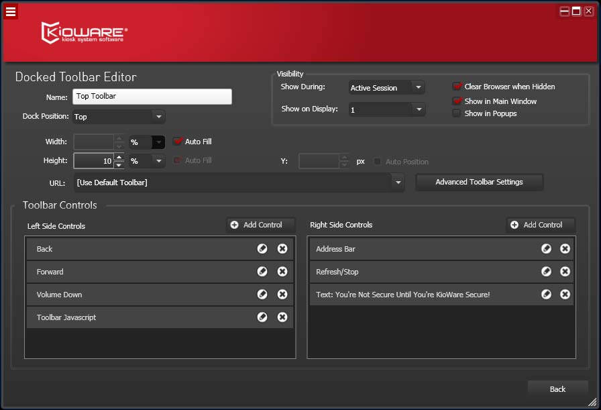Edit the Address Bar control

[546, 248]
